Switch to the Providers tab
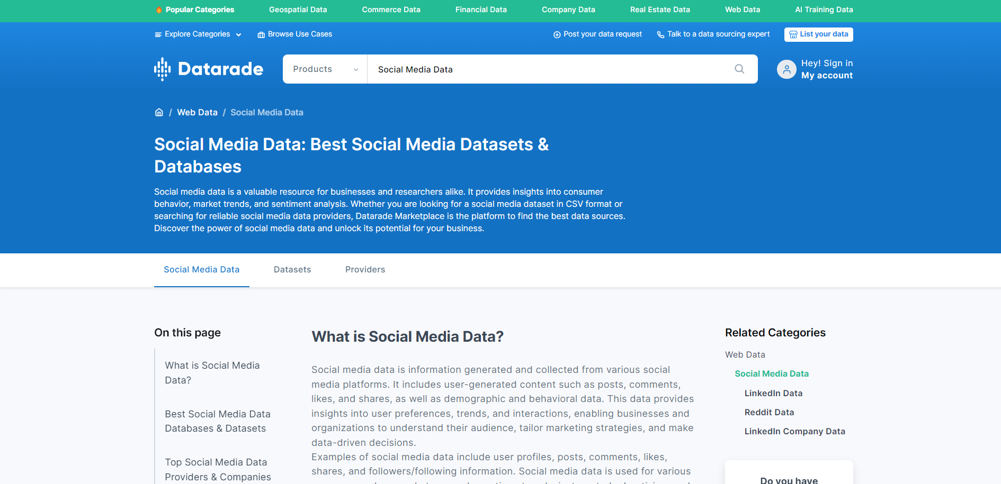1001x484 pixels. (x=365, y=269)
